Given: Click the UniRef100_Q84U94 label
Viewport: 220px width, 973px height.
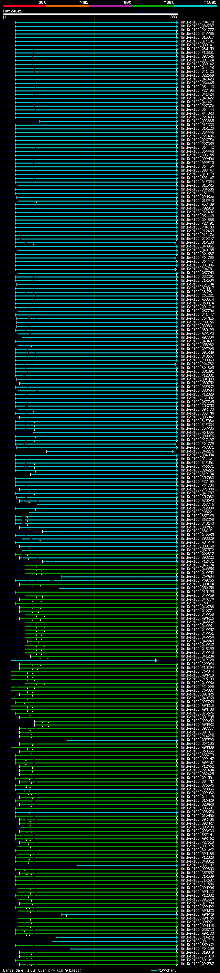Looking at the screenshot, I should [197, 455].
